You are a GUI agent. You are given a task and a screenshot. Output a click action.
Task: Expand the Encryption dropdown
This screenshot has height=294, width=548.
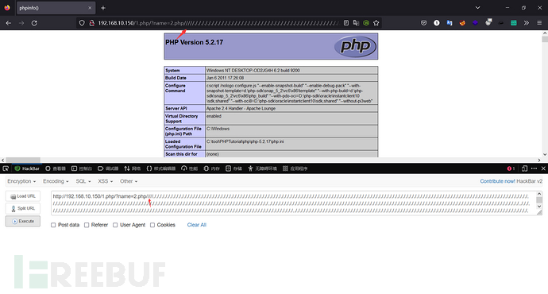(x=21, y=181)
